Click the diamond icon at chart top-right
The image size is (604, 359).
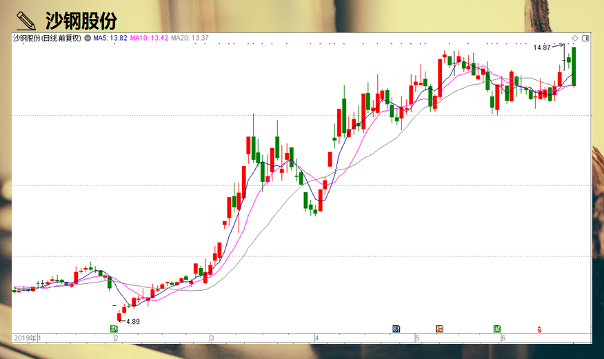(575, 38)
